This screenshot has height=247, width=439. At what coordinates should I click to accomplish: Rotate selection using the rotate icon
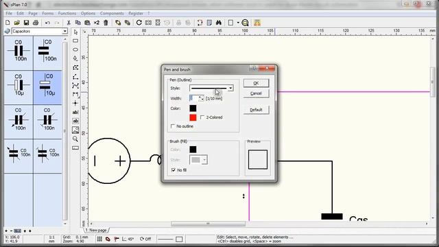pos(139,23)
